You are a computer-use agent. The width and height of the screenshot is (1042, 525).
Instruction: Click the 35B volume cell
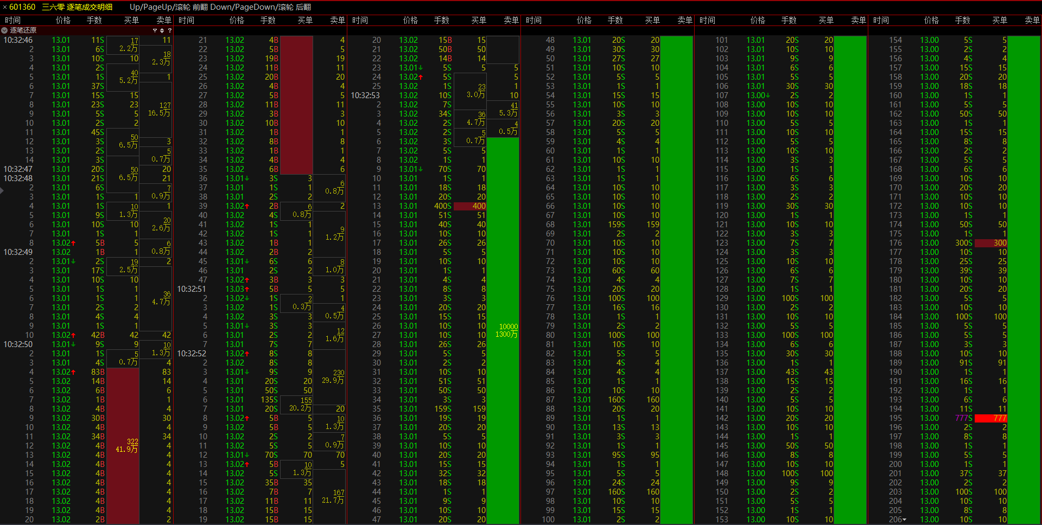[x=271, y=483]
